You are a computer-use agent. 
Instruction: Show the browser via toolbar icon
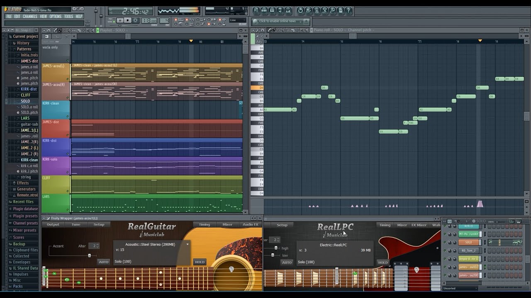click(x=280, y=11)
